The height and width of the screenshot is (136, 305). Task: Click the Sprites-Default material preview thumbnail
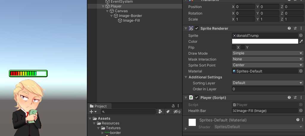click(x=192, y=122)
